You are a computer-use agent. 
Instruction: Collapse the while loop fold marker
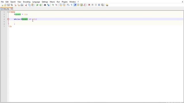pyautogui.click(x=8, y=19)
